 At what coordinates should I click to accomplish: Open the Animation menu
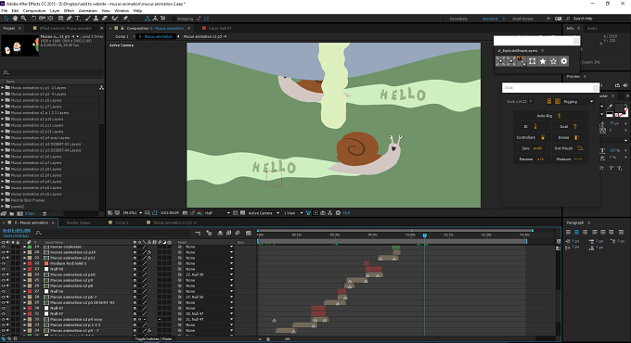click(88, 11)
